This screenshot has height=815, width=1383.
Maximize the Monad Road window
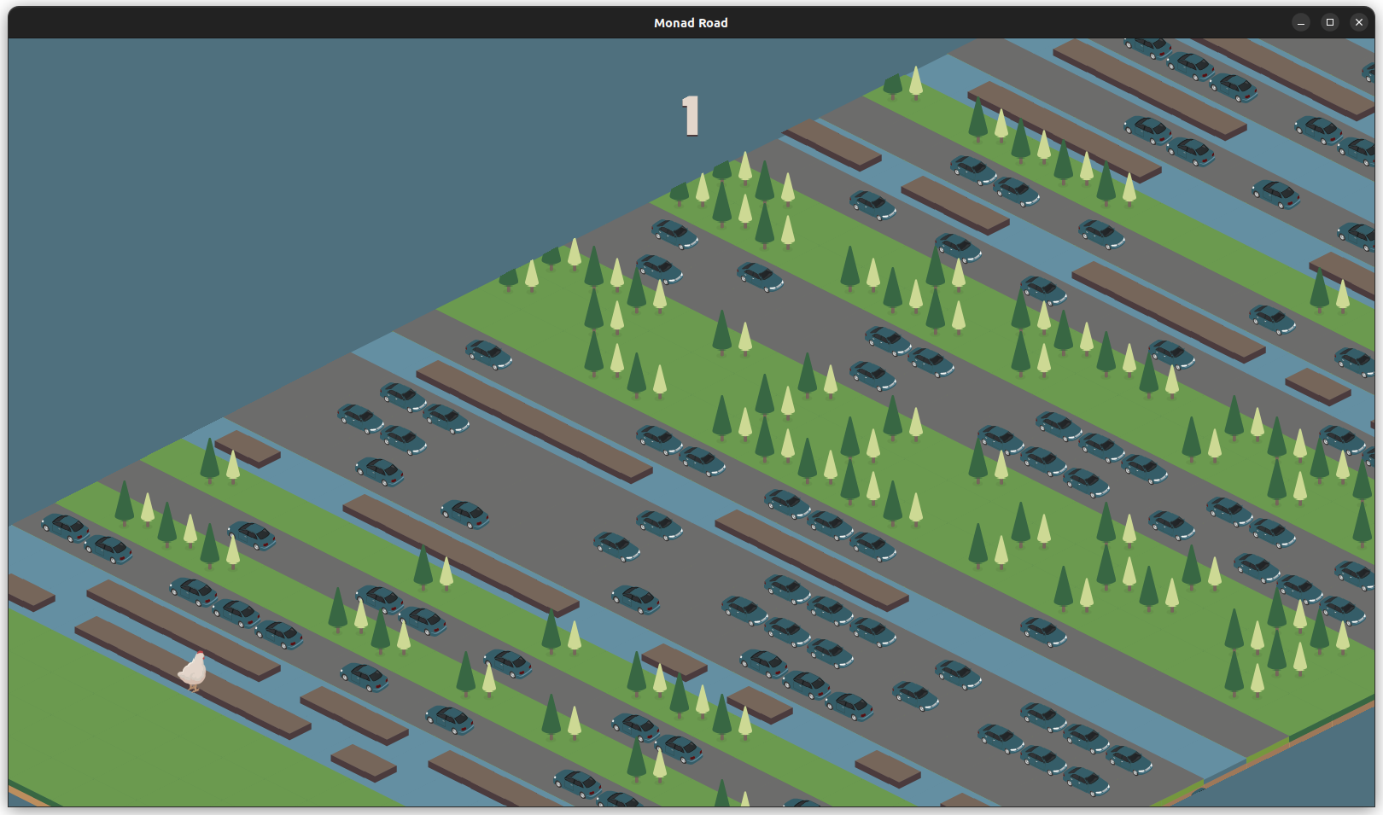coord(1330,23)
